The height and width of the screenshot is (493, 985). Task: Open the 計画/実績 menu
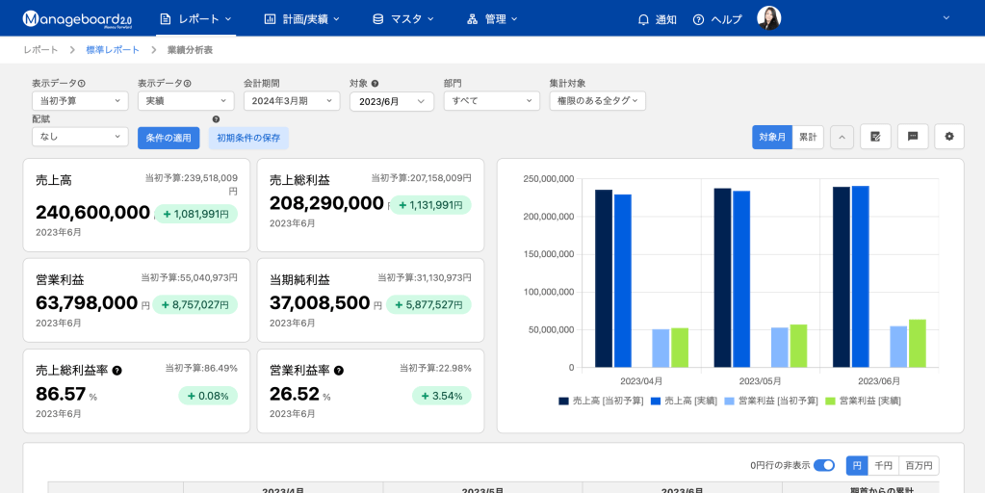pos(304,18)
